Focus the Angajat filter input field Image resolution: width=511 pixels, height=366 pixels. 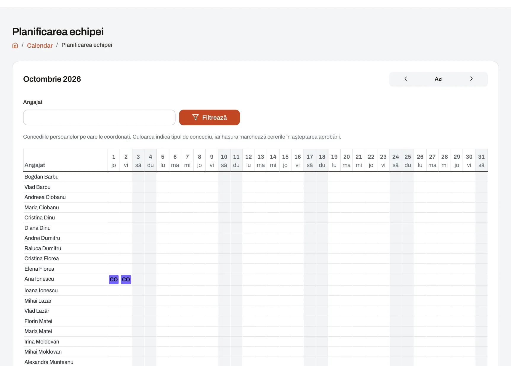click(x=99, y=118)
